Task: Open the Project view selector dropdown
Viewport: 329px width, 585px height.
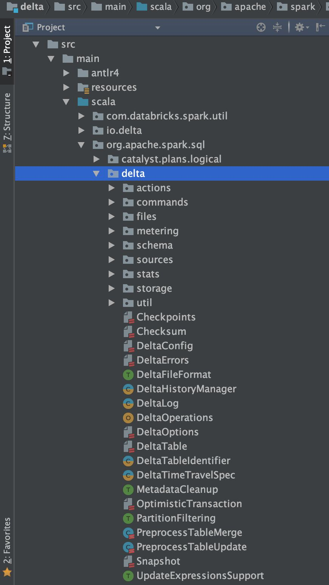Action: pos(158,28)
